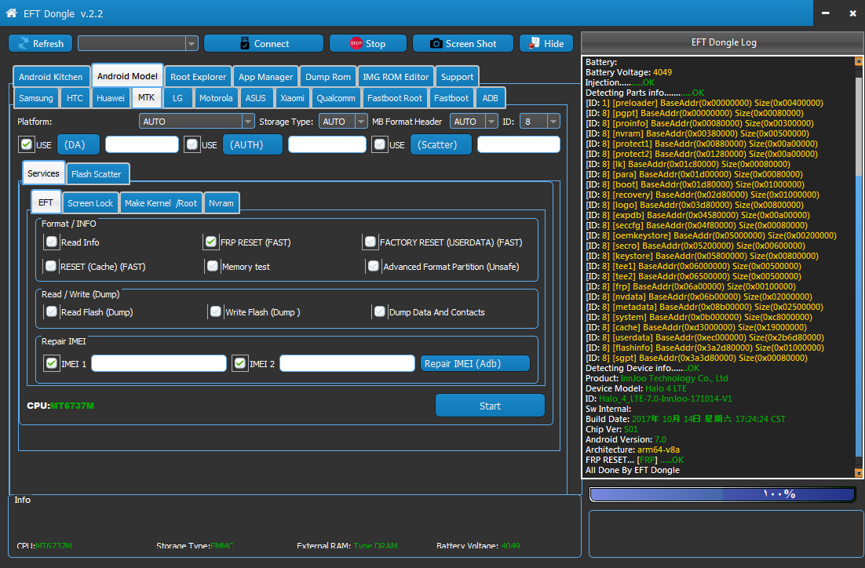Click the (DA) file button

click(78, 144)
